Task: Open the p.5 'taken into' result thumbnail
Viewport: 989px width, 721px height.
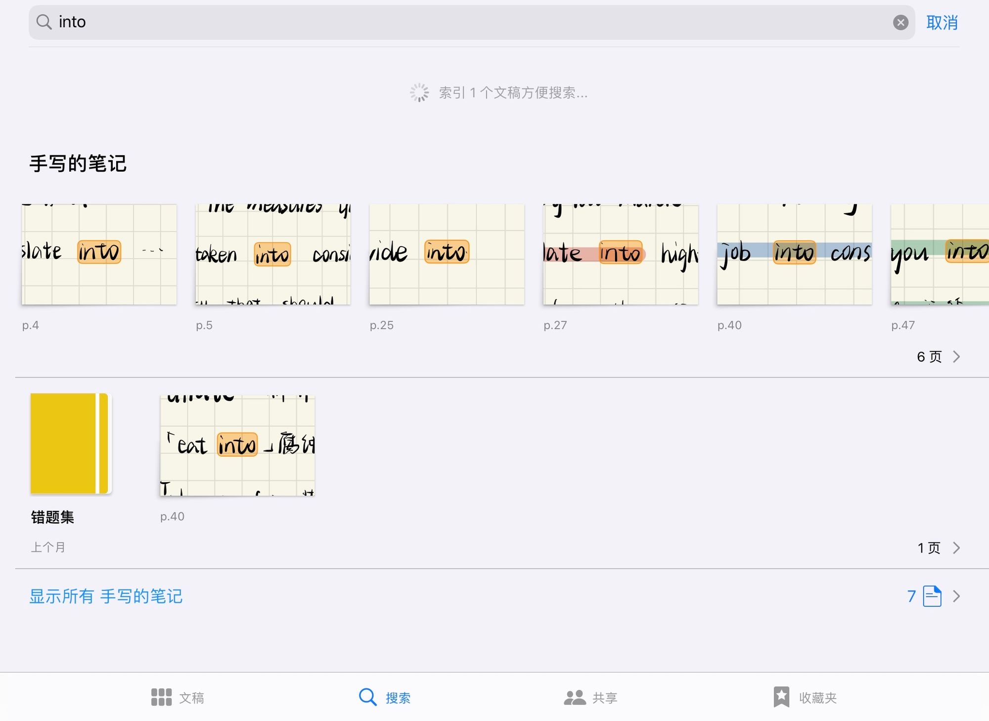Action: pyautogui.click(x=273, y=254)
